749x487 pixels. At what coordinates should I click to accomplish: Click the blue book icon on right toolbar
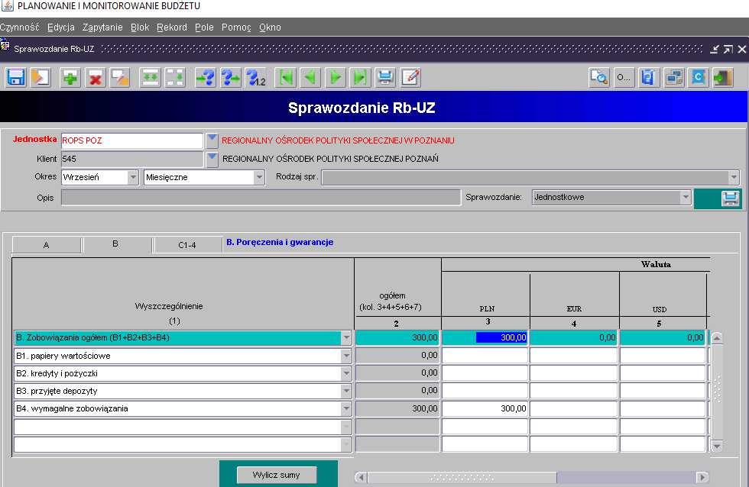[649, 77]
